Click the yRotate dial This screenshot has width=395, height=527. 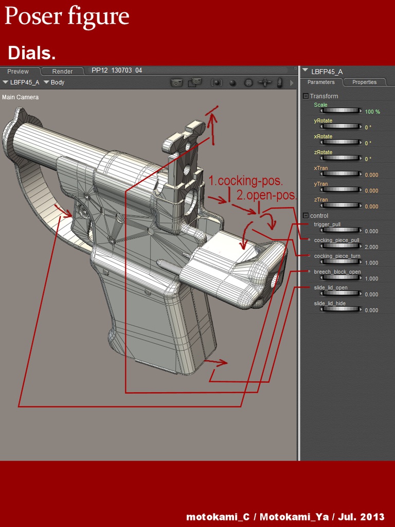(341, 127)
